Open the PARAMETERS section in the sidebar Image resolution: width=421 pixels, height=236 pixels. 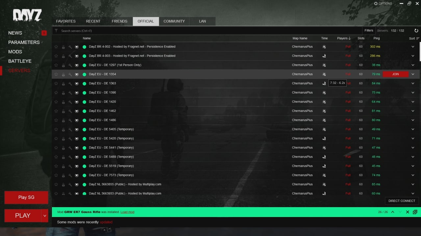24,42
